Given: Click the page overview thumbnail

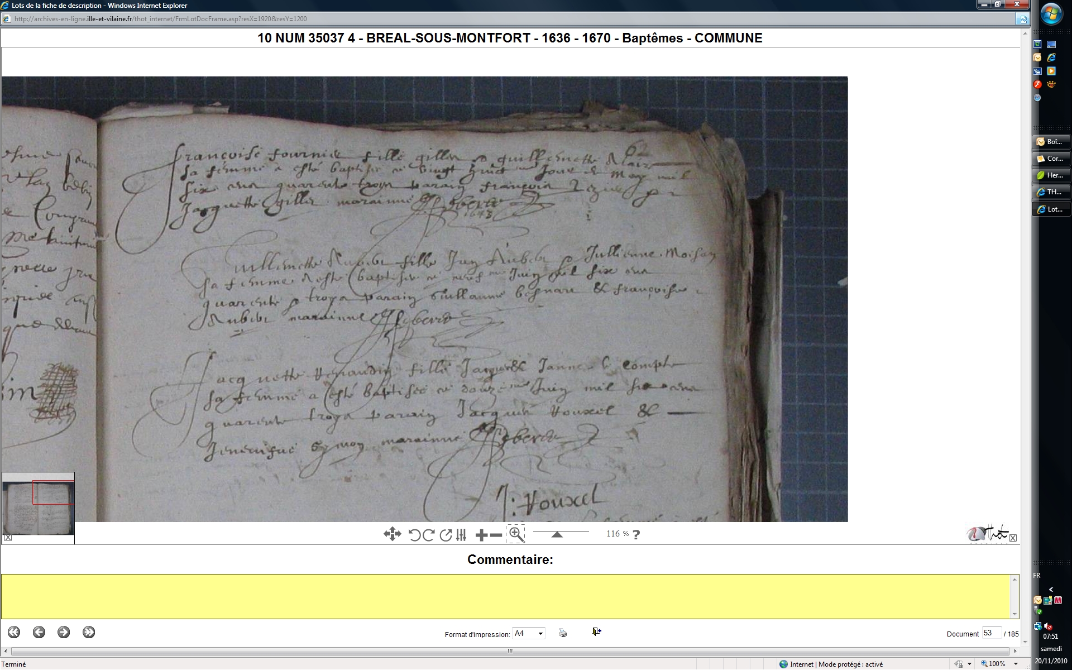Looking at the screenshot, I should (x=38, y=507).
